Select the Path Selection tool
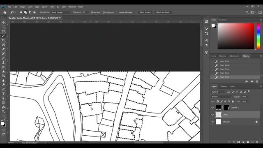The height and width of the screenshot is (148, 263). pyautogui.click(x=3, y=98)
